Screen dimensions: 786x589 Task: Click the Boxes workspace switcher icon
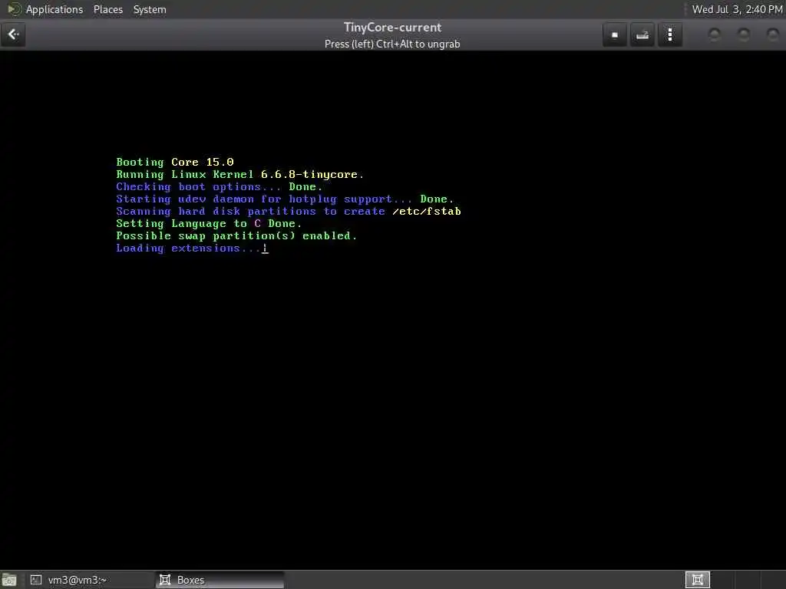pos(697,580)
